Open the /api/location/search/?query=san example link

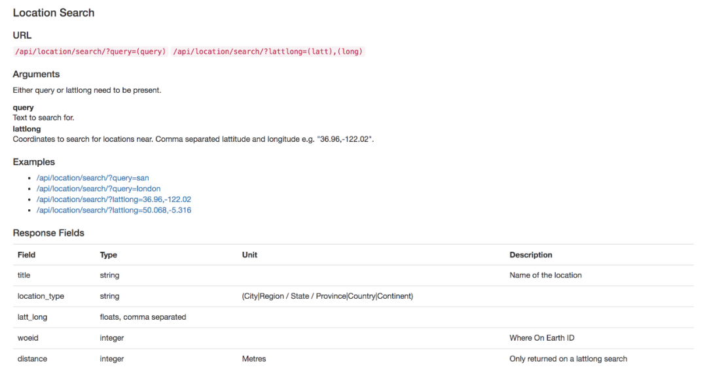point(92,178)
